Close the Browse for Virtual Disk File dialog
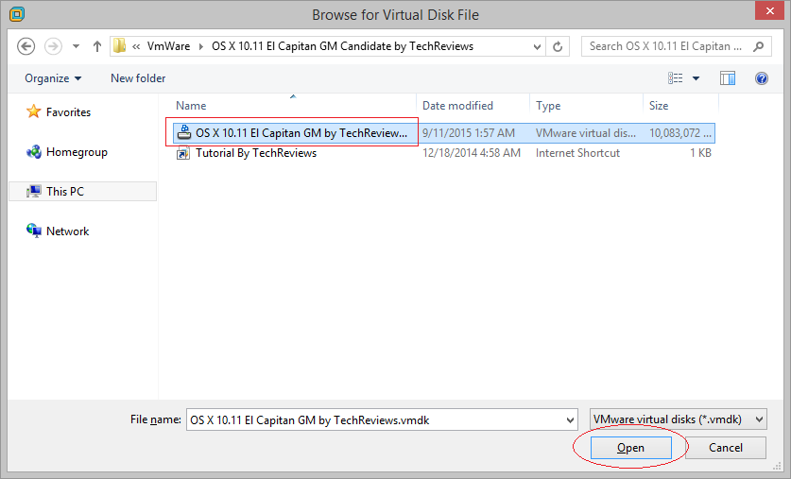The image size is (791, 479). [770, 10]
